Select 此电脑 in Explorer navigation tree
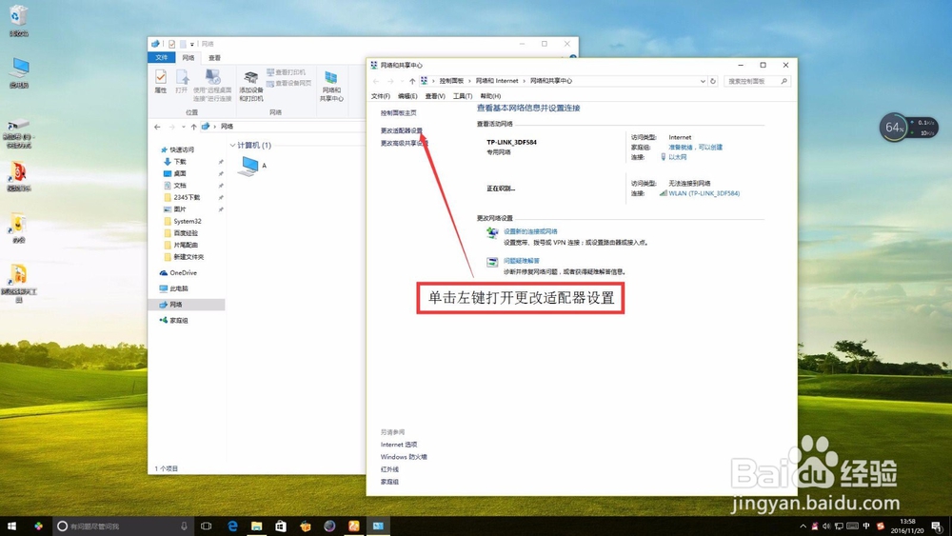 179,288
